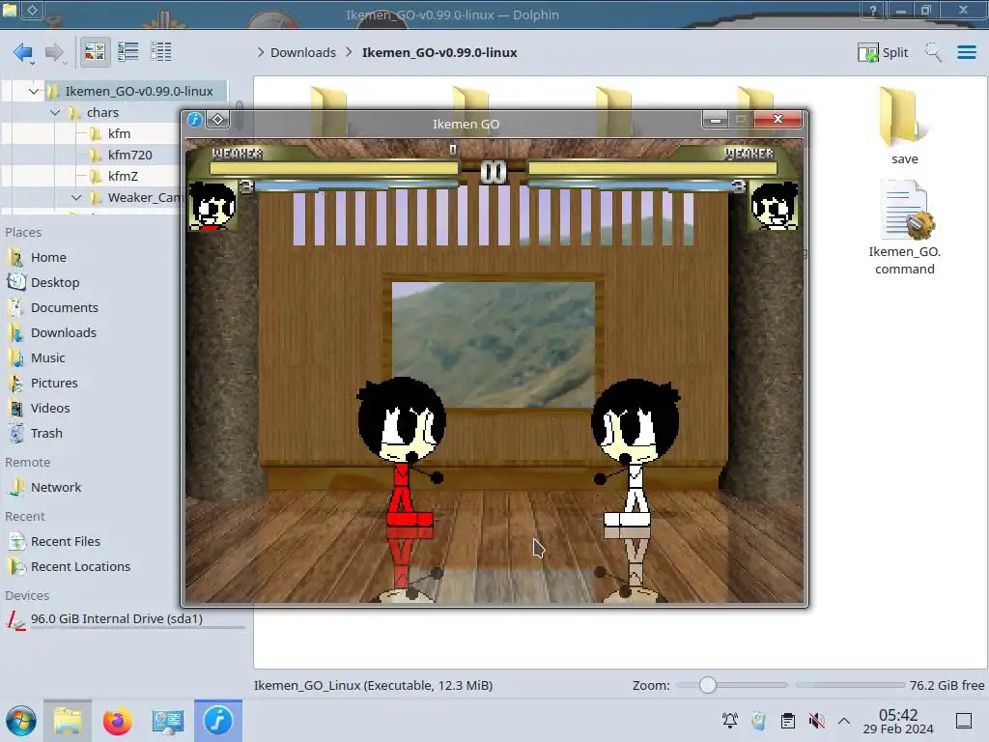Viewport: 989px width, 742px height.
Task: Close the Ikemen GO window
Action: (x=778, y=119)
